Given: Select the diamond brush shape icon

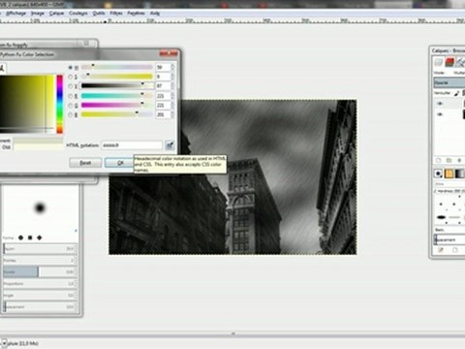Looking at the screenshot, I should 40,238.
